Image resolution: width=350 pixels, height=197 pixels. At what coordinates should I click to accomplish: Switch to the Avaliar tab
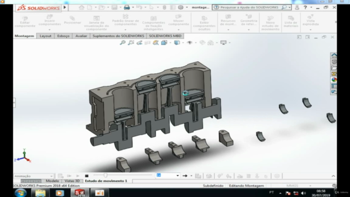[x=81, y=36]
